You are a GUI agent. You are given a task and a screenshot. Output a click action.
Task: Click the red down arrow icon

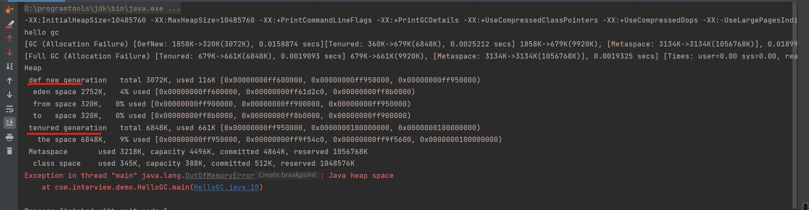click(9, 52)
